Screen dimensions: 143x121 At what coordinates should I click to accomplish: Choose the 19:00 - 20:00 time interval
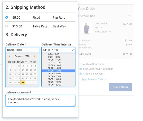coord(55,85)
